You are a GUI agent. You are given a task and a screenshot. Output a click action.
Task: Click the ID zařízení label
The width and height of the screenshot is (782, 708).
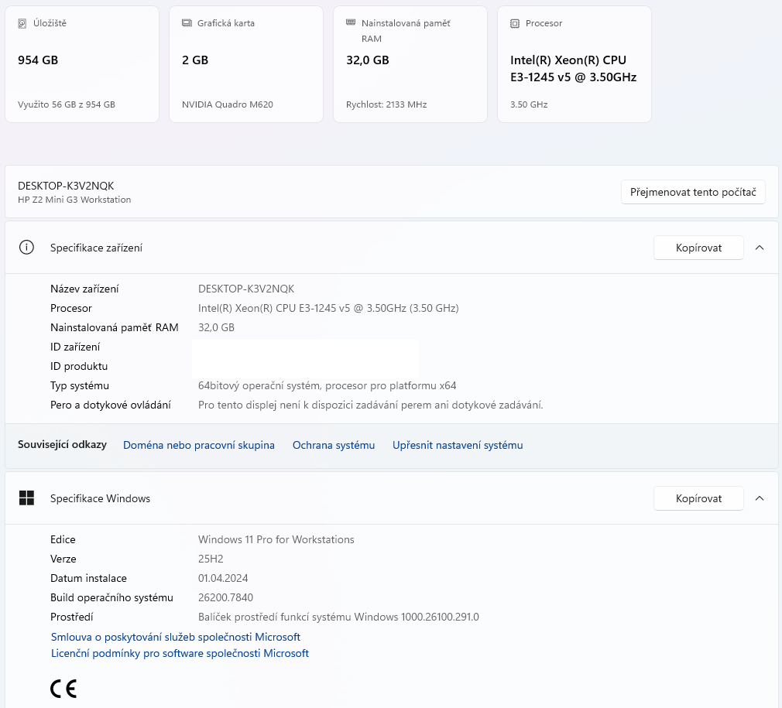point(75,347)
